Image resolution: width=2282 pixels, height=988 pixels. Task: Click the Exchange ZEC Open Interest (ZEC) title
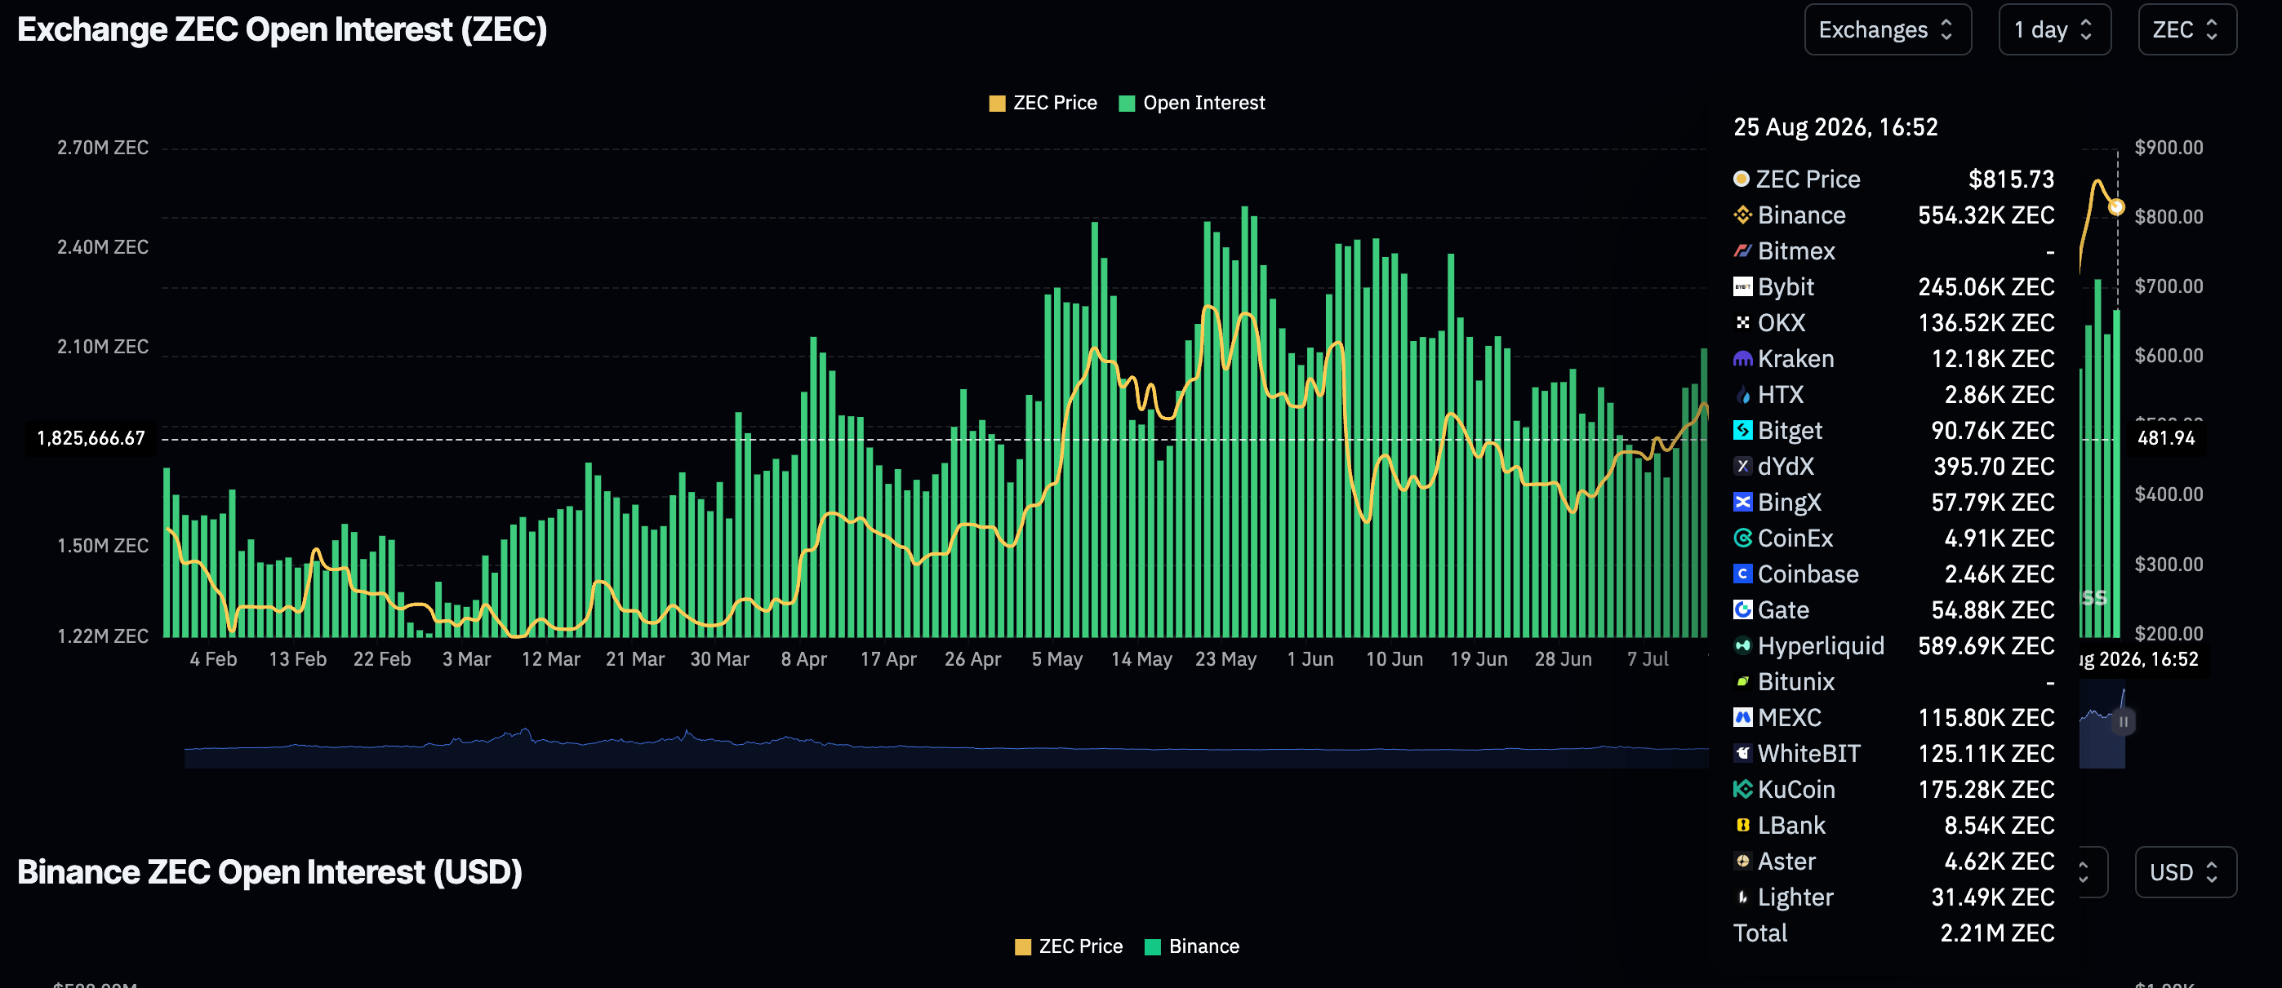(282, 30)
